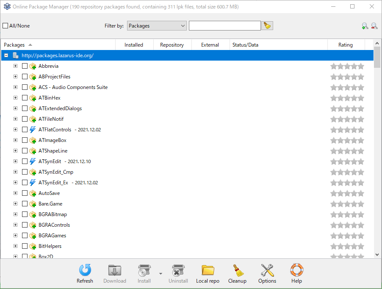Open the Filter by Packages dropdown

[x=157, y=25]
